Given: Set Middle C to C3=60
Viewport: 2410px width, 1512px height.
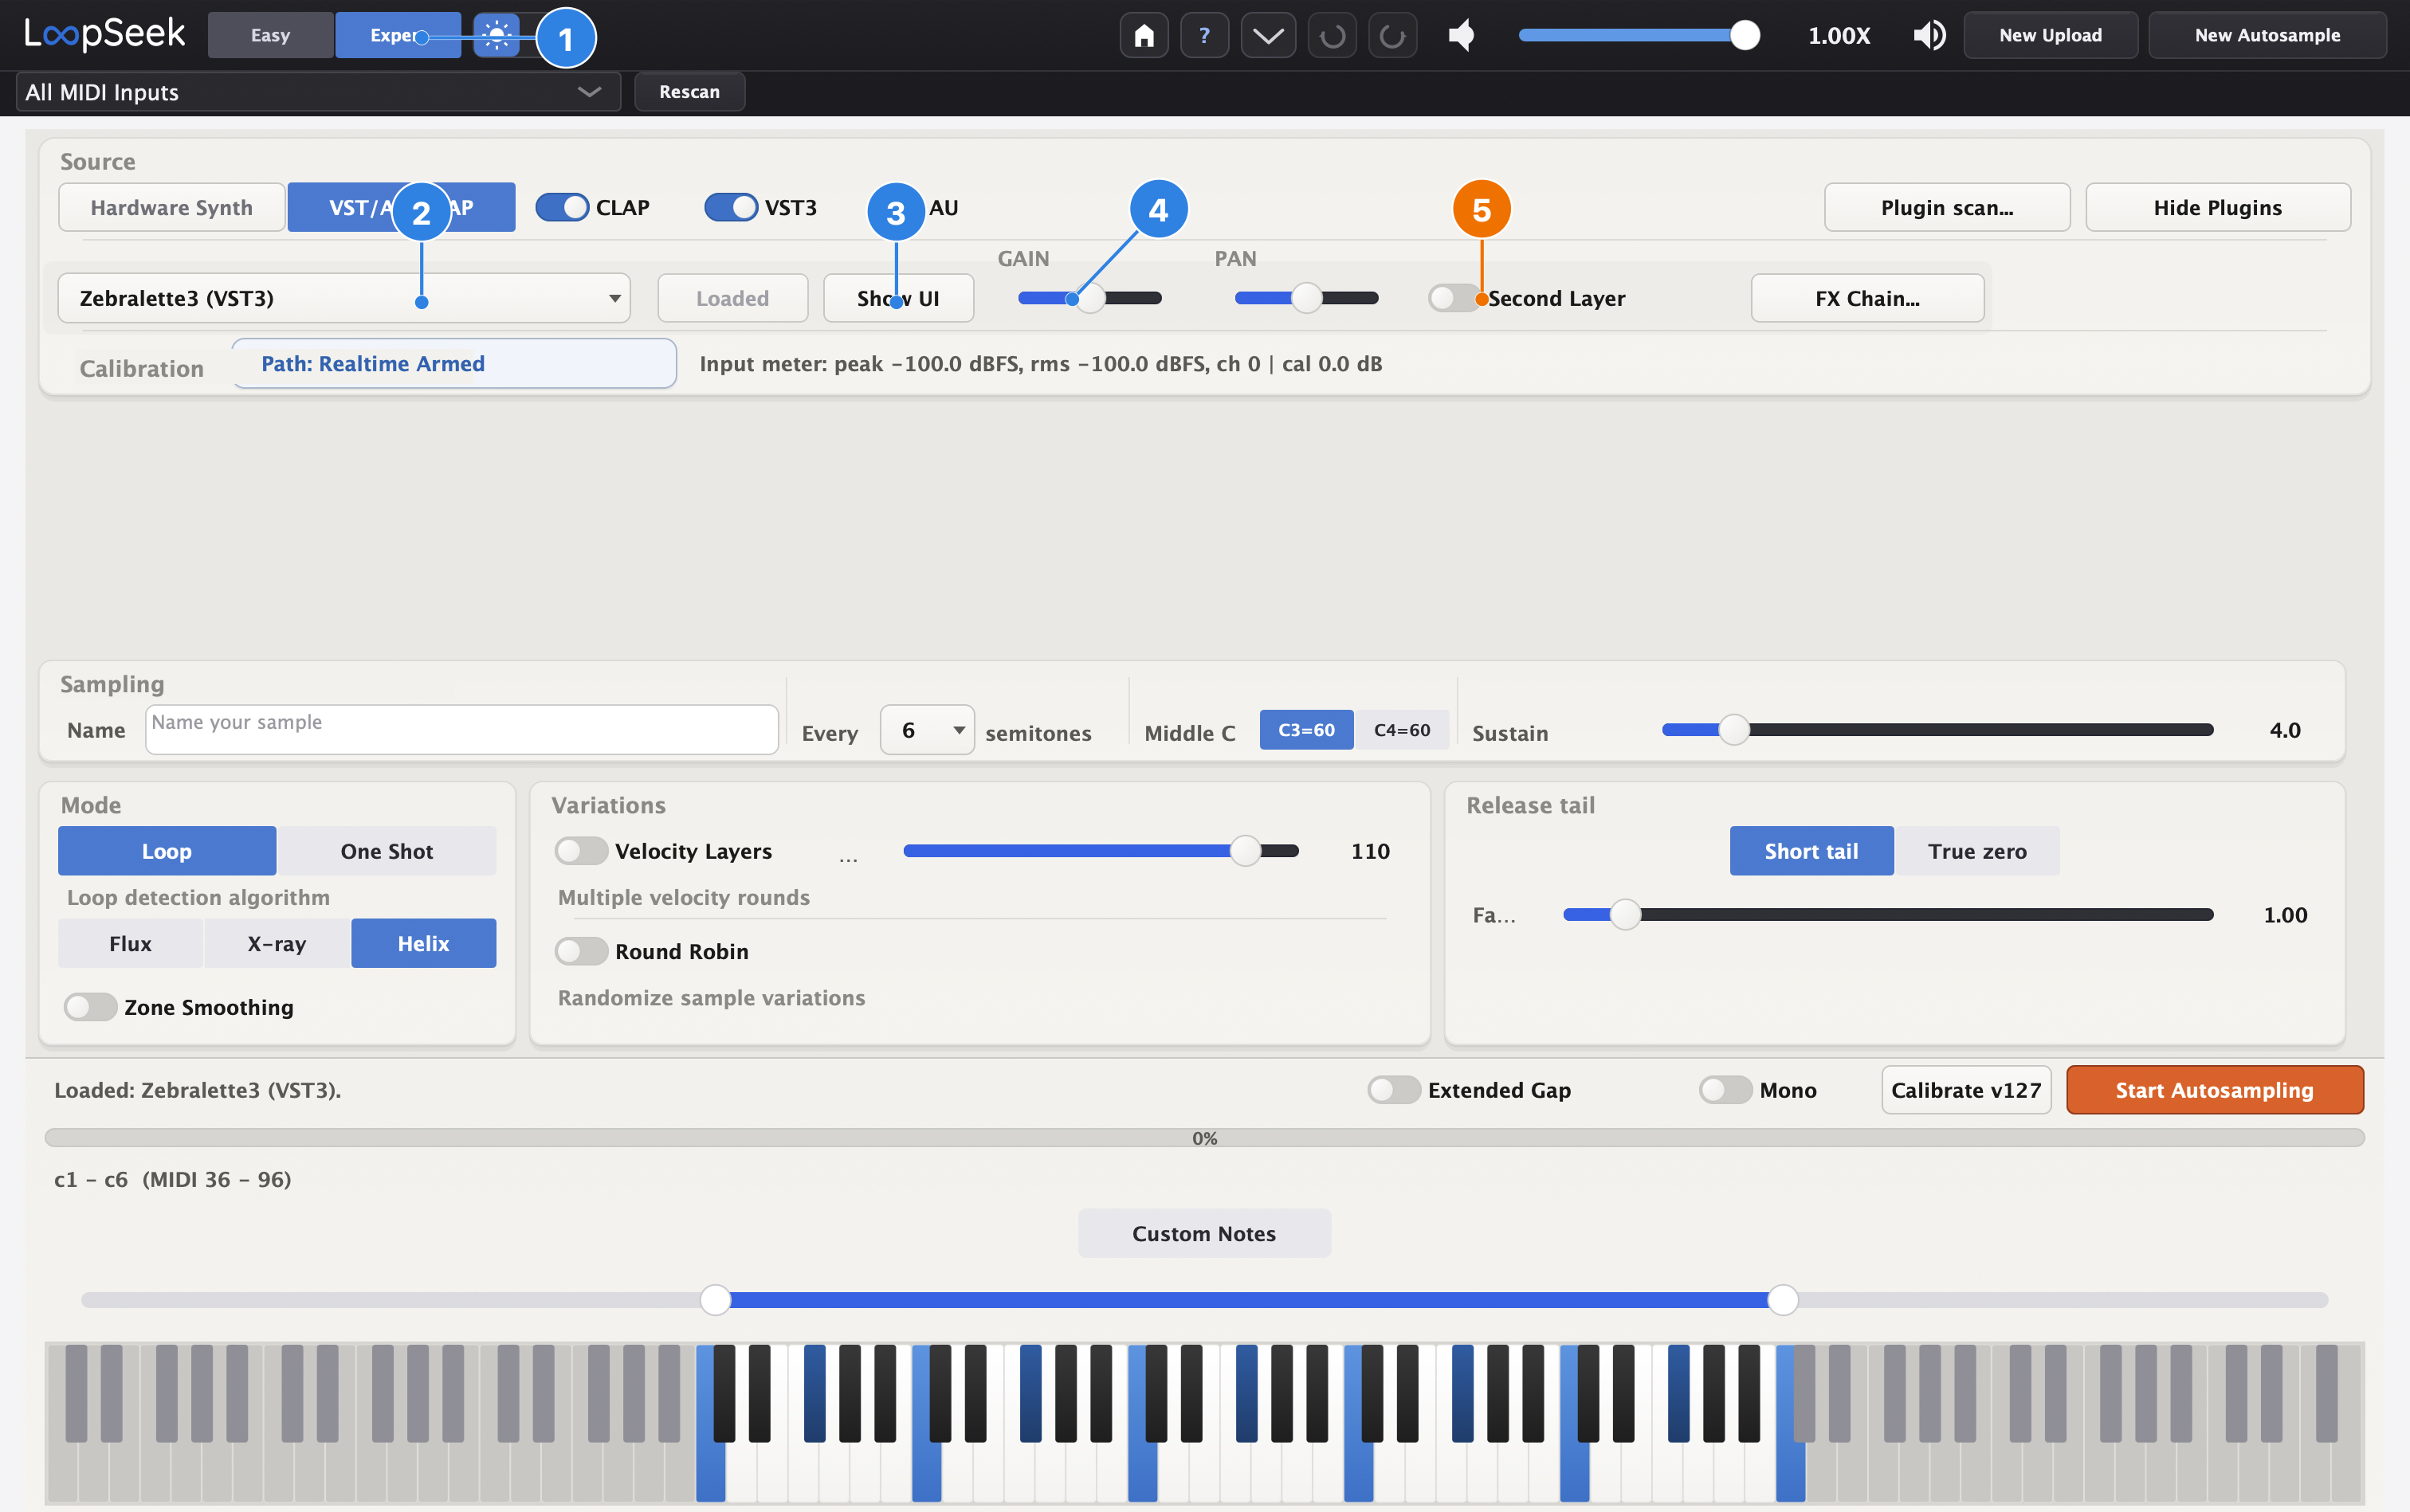Looking at the screenshot, I should click(1306, 730).
